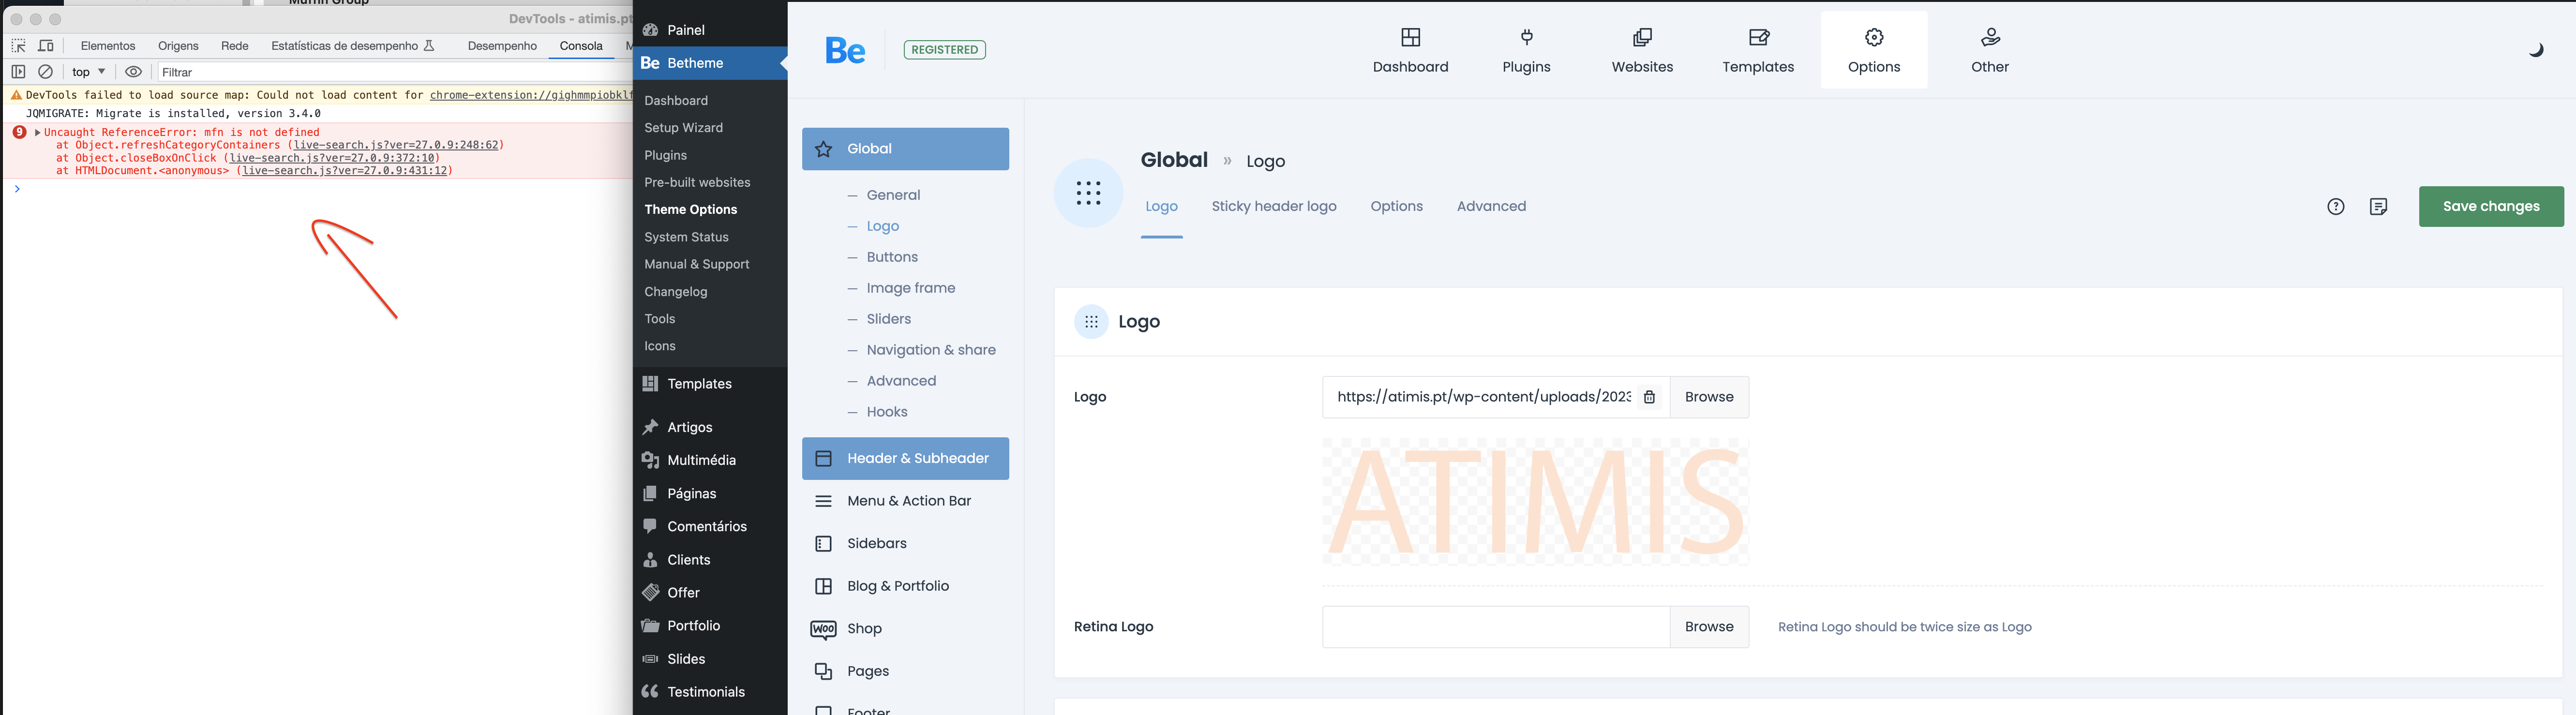Open live-search.js 248:62 source link
The height and width of the screenshot is (715, 2576).
pos(395,145)
